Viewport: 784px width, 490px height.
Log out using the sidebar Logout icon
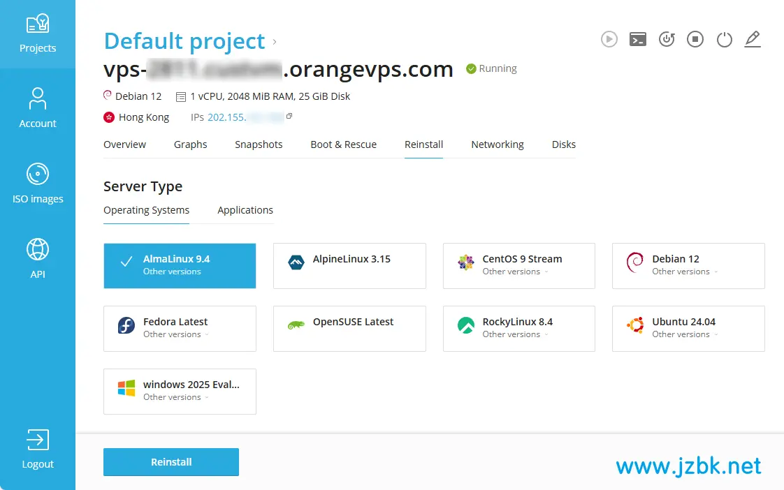pos(38,449)
